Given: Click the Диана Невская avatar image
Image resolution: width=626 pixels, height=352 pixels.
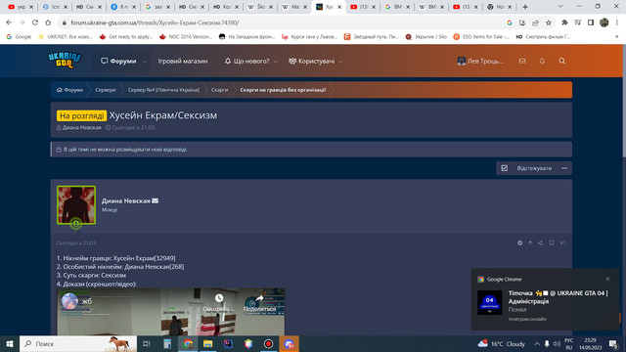Looking at the screenshot, I should click(x=76, y=205).
